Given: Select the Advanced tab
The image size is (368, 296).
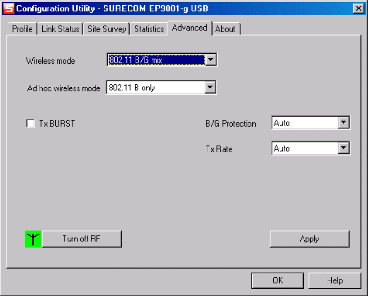Looking at the screenshot, I should [x=190, y=28].
